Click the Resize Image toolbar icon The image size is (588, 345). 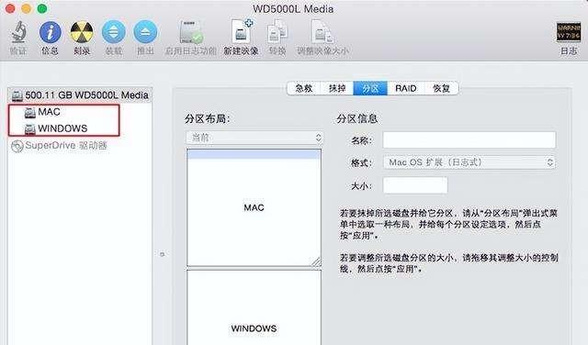(322, 32)
